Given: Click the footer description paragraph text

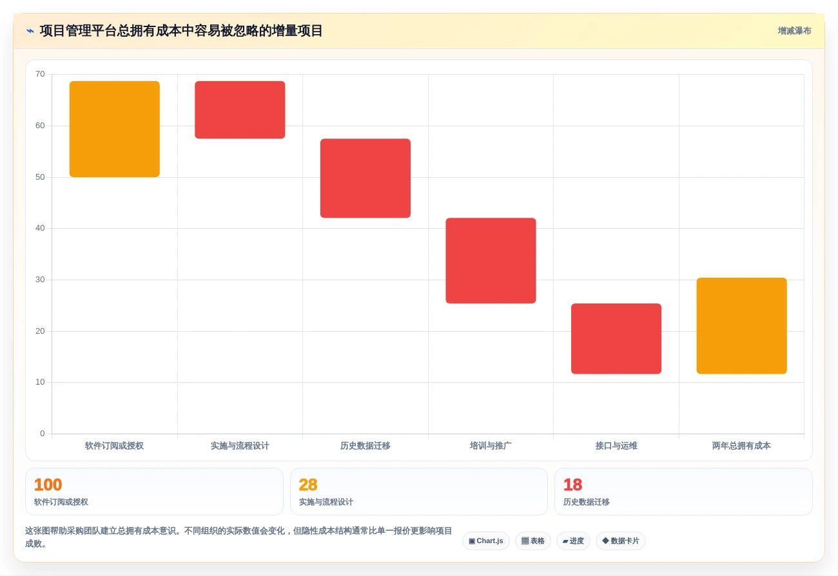Looking at the screenshot, I should tap(239, 537).
